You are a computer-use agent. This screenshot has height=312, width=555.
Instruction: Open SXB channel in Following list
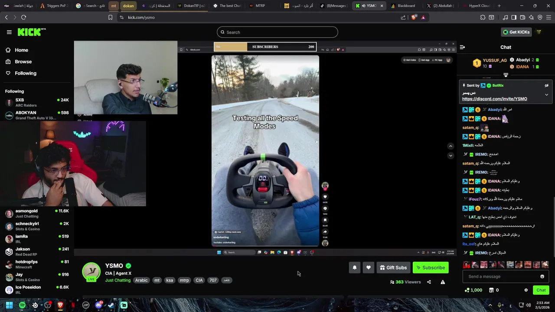pos(37,102)
